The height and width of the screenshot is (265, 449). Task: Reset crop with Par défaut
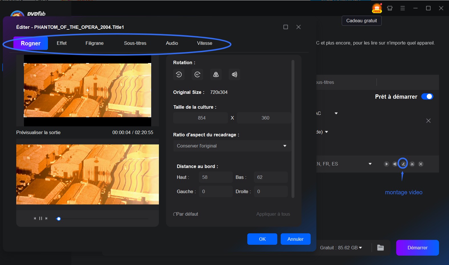(186, 214)
